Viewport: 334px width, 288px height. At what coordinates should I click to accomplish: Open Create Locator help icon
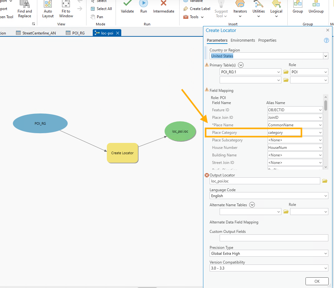point(326,40)
